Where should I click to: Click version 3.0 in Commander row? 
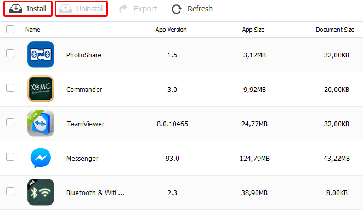click(x=172, y=89)
